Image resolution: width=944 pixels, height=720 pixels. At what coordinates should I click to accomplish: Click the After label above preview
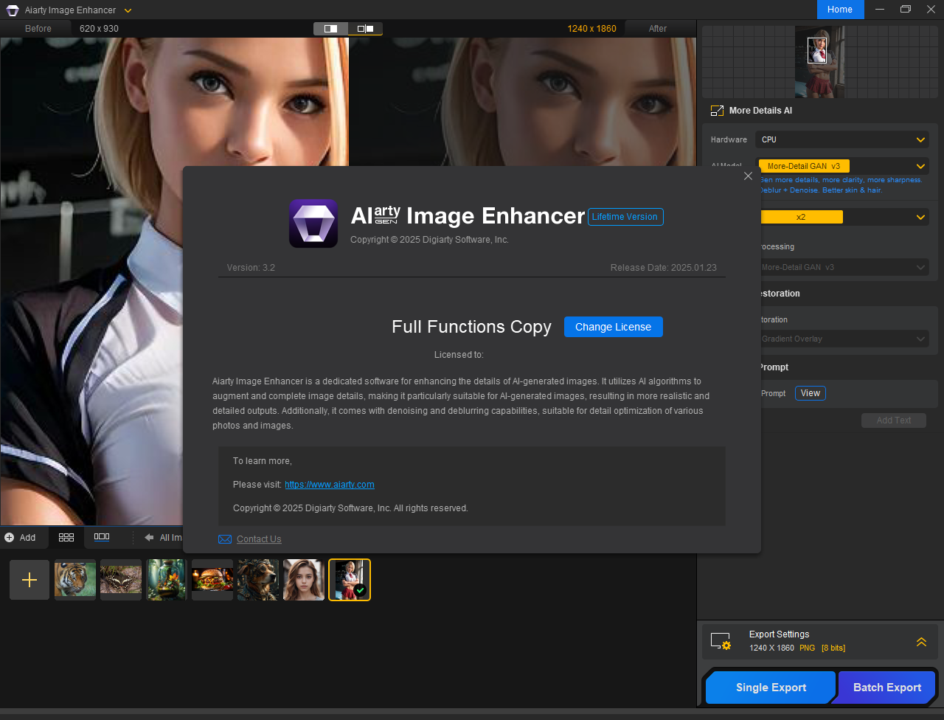pyautogui.click(x=658, y=29)
